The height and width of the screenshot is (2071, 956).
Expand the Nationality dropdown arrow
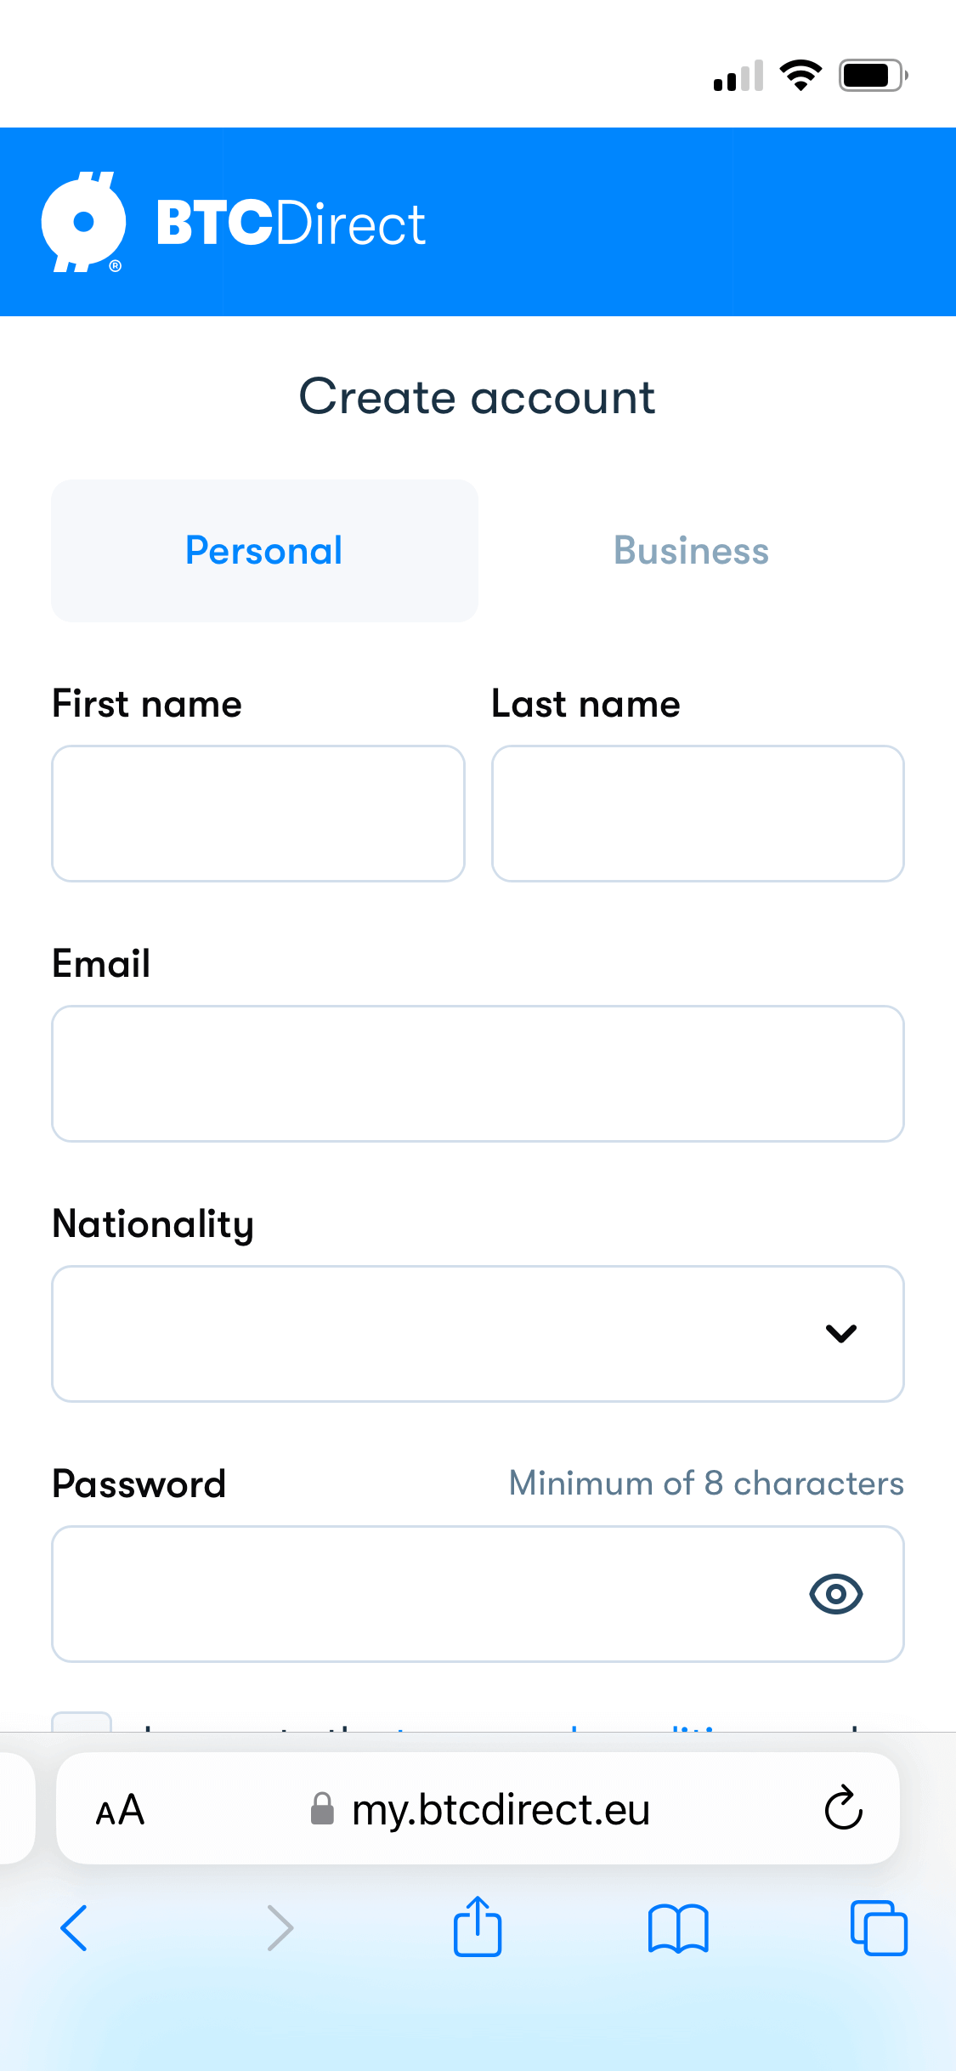pos(841,1333)
